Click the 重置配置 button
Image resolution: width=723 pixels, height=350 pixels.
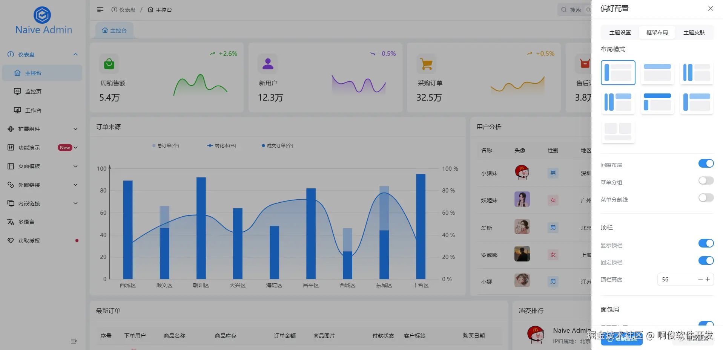click(x=693, y=338)
